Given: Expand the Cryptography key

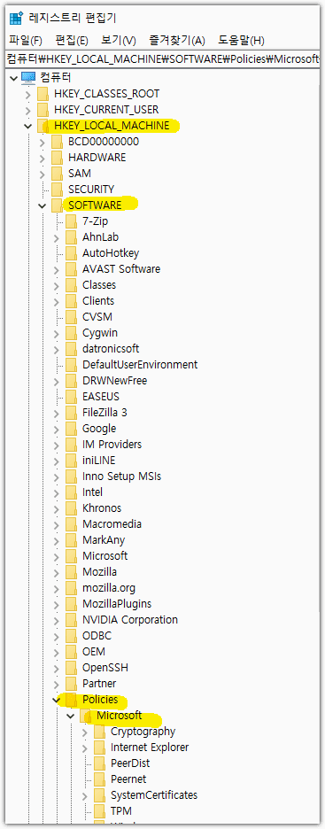Looking at the screenshot, I should pos(84,732).
